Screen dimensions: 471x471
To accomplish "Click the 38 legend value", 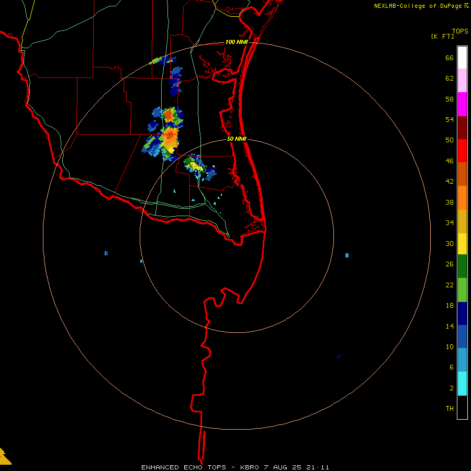I will tap(450, 202).
